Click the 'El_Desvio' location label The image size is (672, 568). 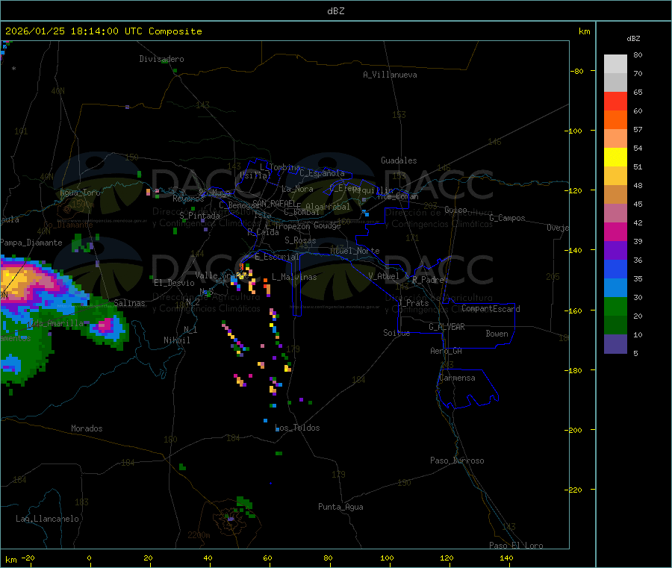(174, 283)
